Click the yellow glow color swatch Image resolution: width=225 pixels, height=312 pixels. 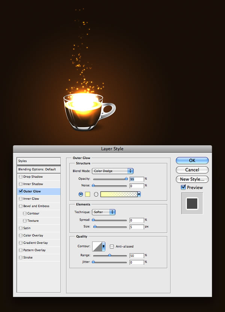pos(88,194)
